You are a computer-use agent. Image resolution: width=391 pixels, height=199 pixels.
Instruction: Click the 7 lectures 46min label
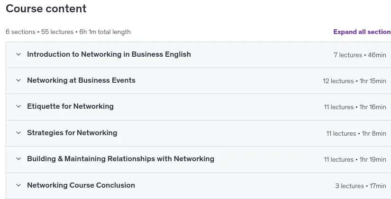click(x=360, y=55)
